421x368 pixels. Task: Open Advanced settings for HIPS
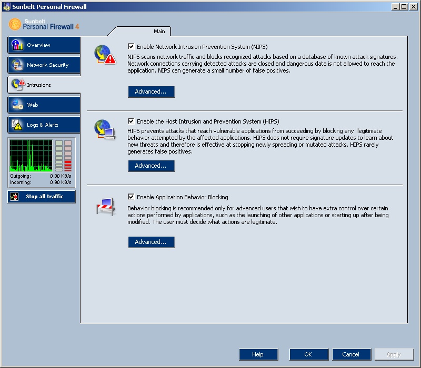point(151,166)
